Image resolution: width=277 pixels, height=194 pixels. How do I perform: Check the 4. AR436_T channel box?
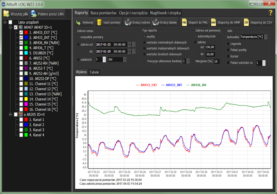[x=21, y=48]
